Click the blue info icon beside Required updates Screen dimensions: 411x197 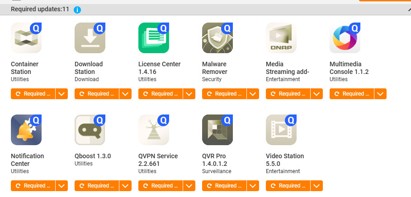click(x=77, y=10)
